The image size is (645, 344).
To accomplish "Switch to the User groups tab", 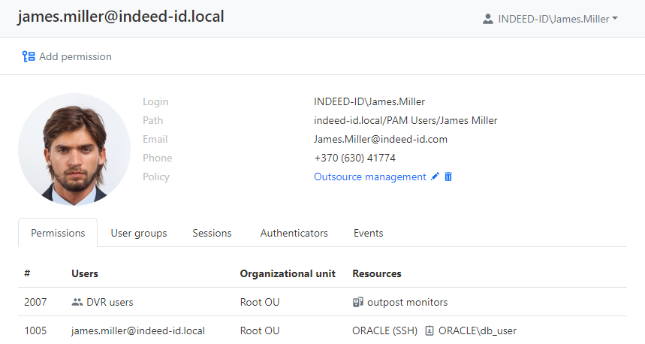I will pyautogui.click(x=139, y=233).
